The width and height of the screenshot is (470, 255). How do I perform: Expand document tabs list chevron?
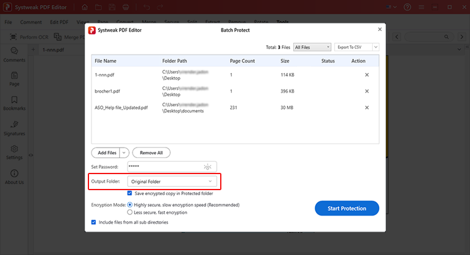459,49
